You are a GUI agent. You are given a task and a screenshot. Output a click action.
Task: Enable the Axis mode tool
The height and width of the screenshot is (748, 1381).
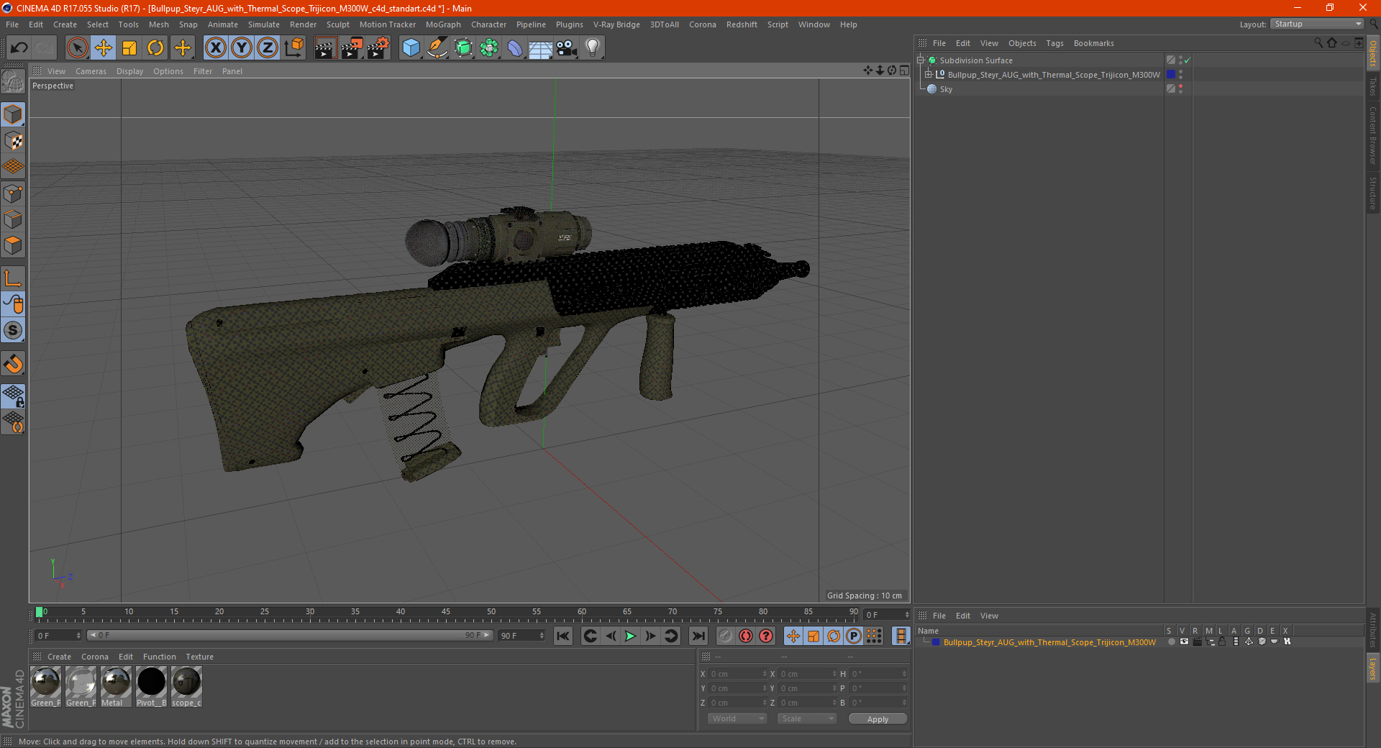tap(13, 278)
